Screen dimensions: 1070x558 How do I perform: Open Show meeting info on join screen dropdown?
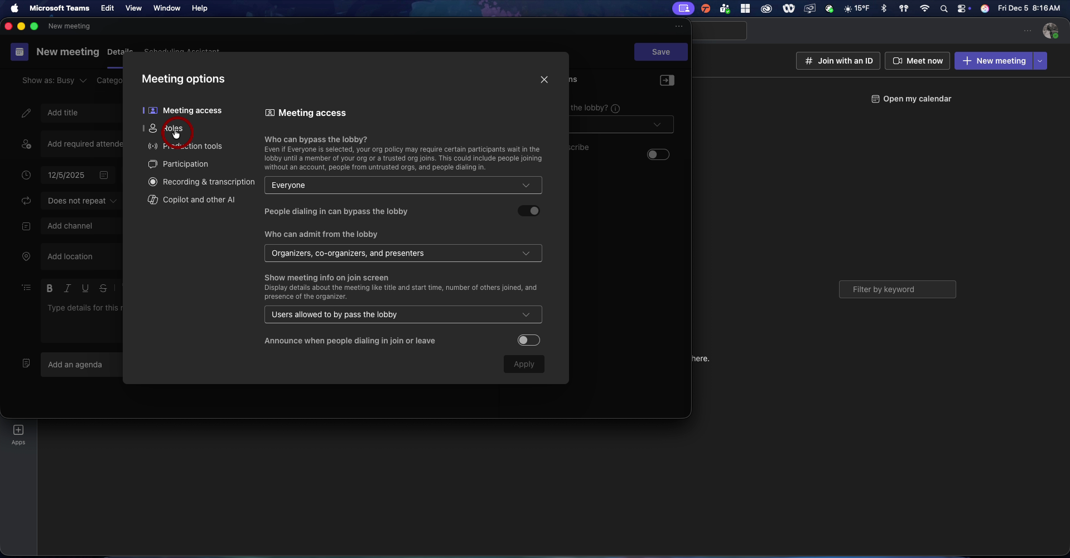[x=403, y=314]
